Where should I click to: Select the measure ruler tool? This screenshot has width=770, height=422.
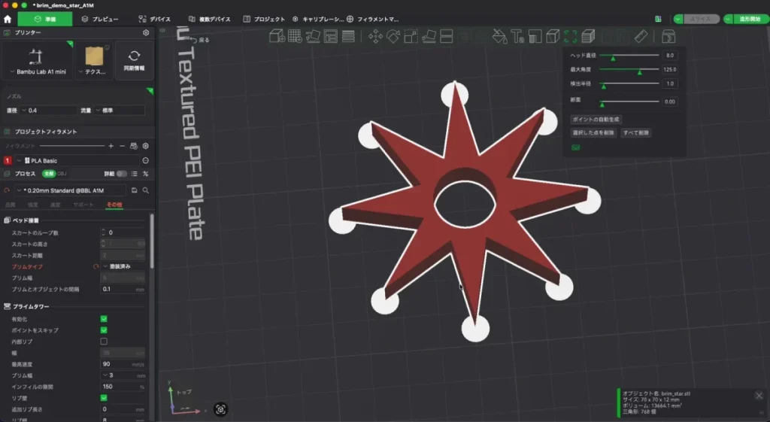[x=641, y=36]
